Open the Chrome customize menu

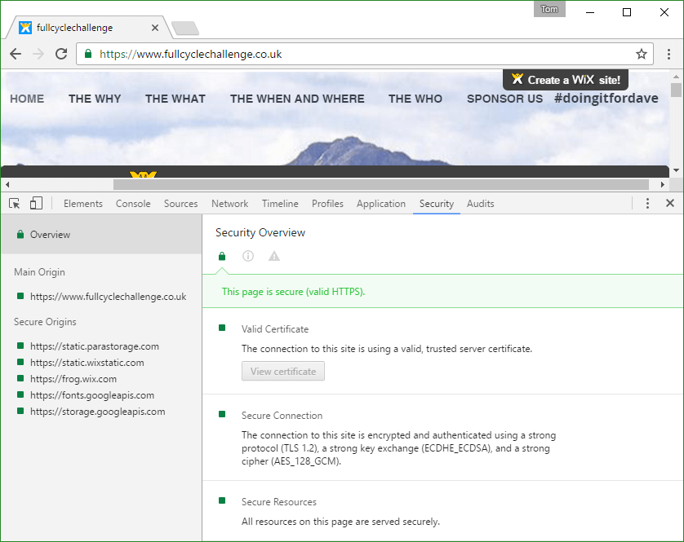point(669,54)
